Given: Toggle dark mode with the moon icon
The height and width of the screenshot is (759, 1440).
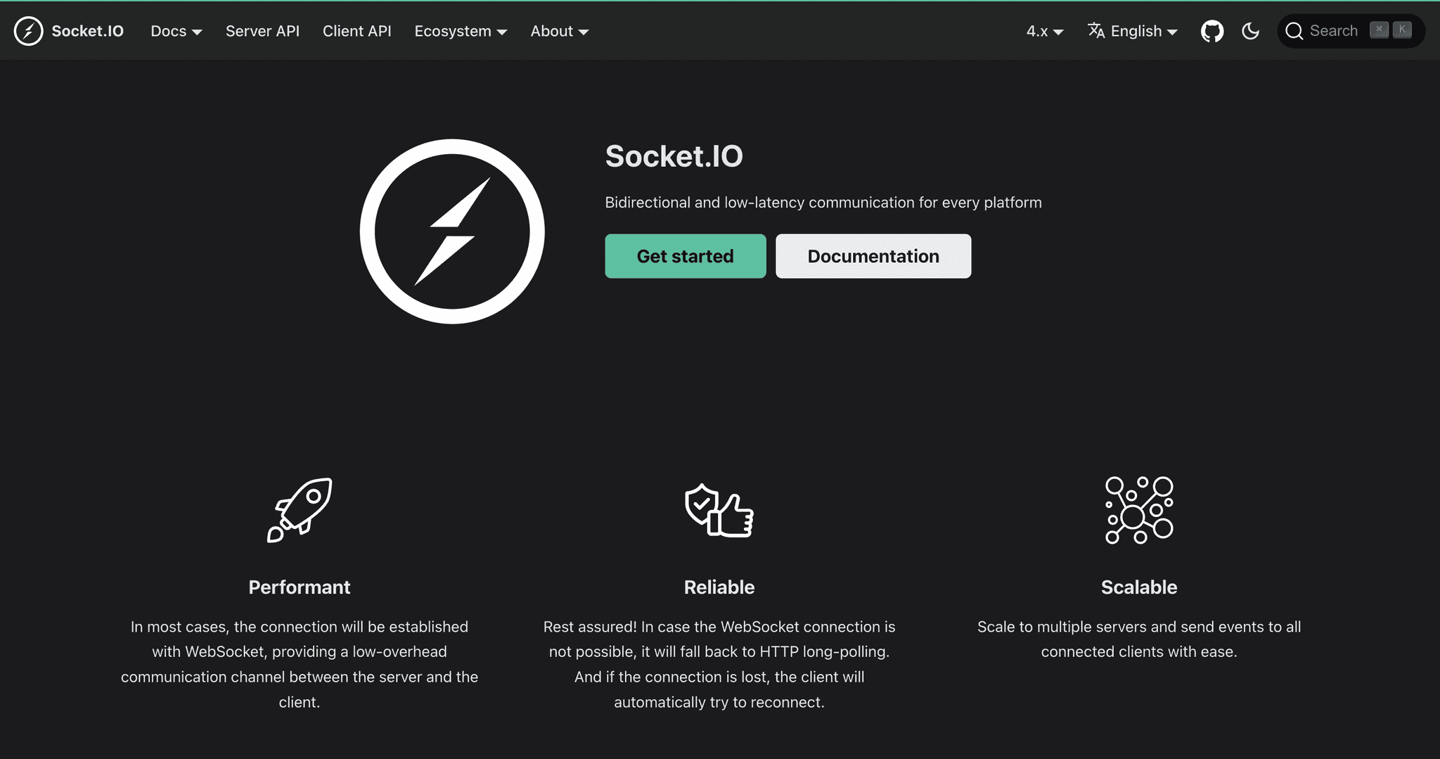Looking at the screenshot, I should (1251, 31).
